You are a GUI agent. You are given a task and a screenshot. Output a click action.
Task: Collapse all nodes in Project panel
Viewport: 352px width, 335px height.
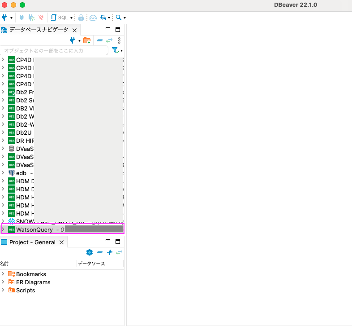pos(99,253)
